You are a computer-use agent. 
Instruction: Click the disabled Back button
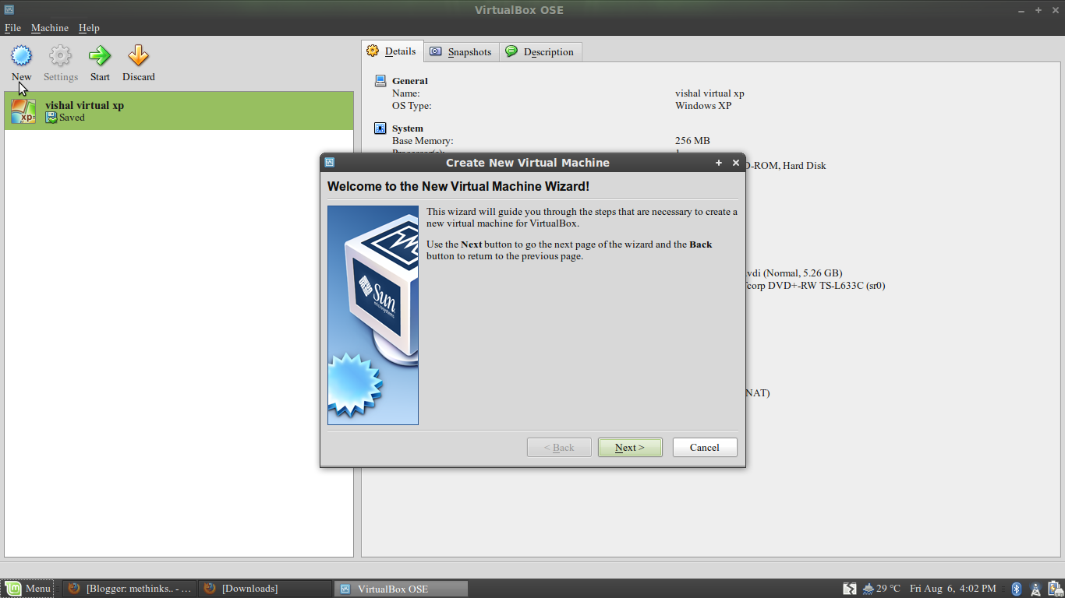pyautogui.click(x=559, y=448)
